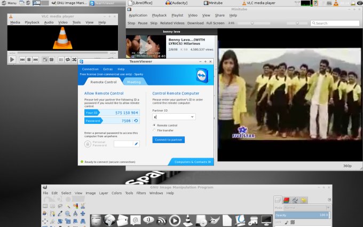Expand the Partner ID dropdown arrow

[x=192, y=116]
